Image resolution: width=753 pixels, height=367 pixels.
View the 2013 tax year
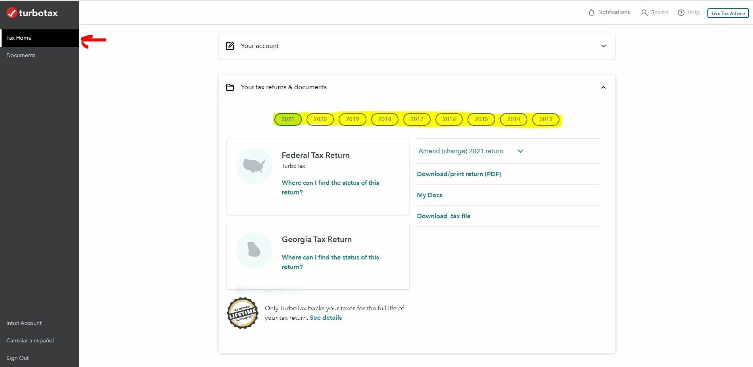(546, 119)
